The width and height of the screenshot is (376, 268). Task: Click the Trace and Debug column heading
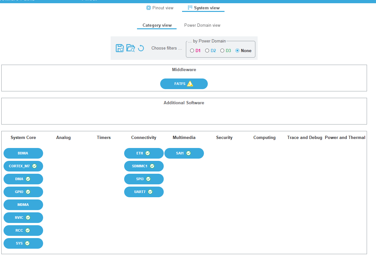(x=305, y=137)
